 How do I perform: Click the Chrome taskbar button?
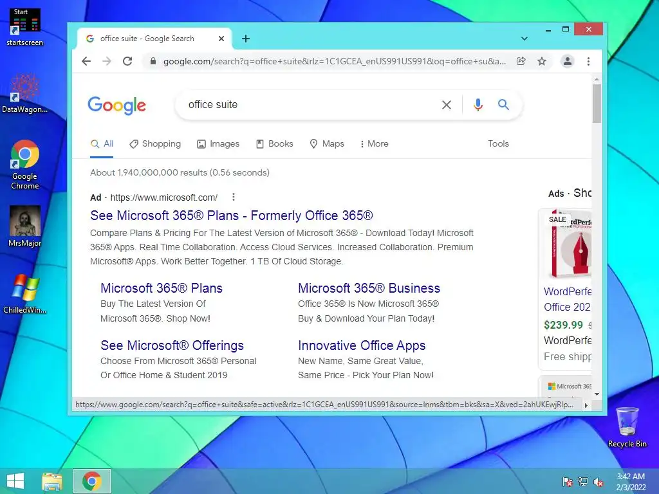click(92, 481)
